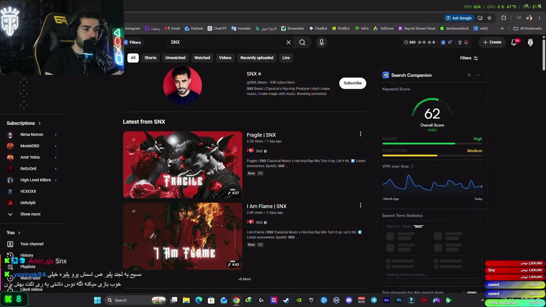The height and width of the screenshot is (307, 546).
Task: Open the I Am Flame | SNX title
Action: [x=267, y=206]
